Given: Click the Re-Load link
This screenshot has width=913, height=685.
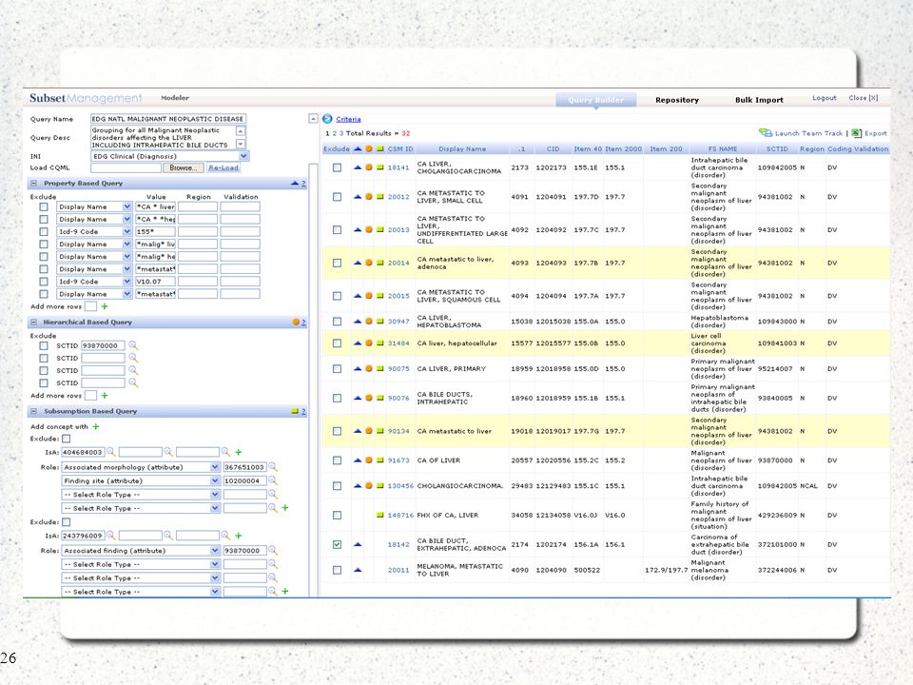Looking at the screenshot, I should coord(223,167).
